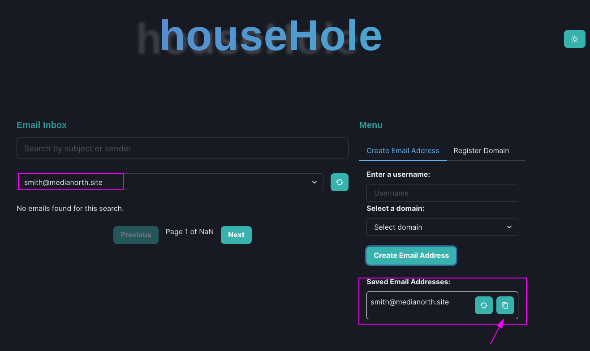Screen dimensions: 590x351
Task: Expand the chevron on the inbox address selector
Action: tap(314, 182)
